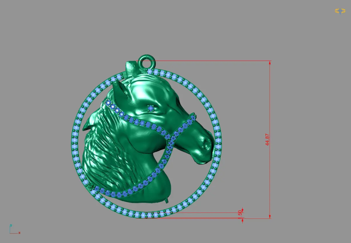
Task: Select the 44.87 height dimension label
Action: click(267, 140)
